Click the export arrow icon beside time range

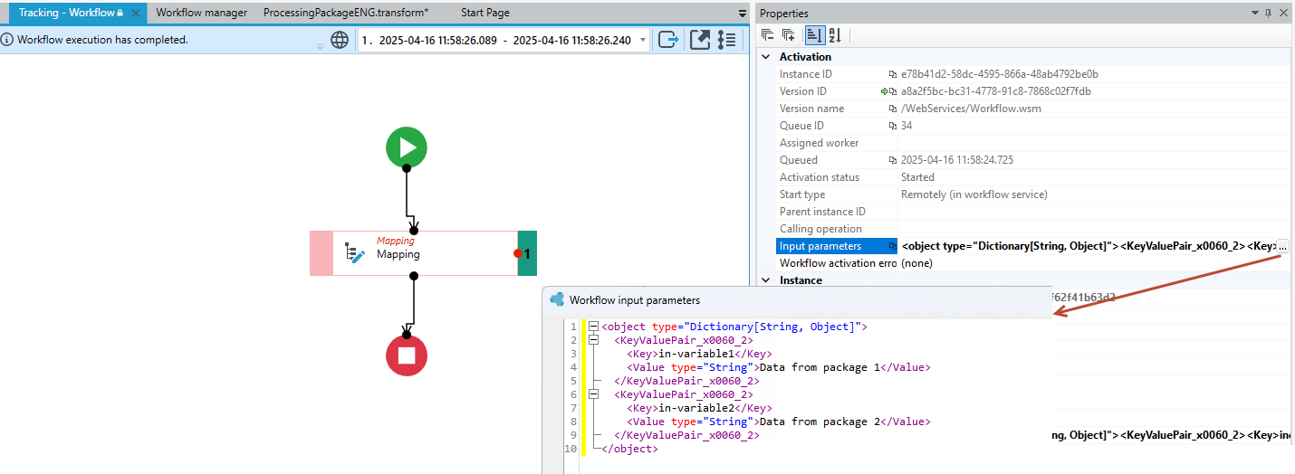(x=668, y=40)
